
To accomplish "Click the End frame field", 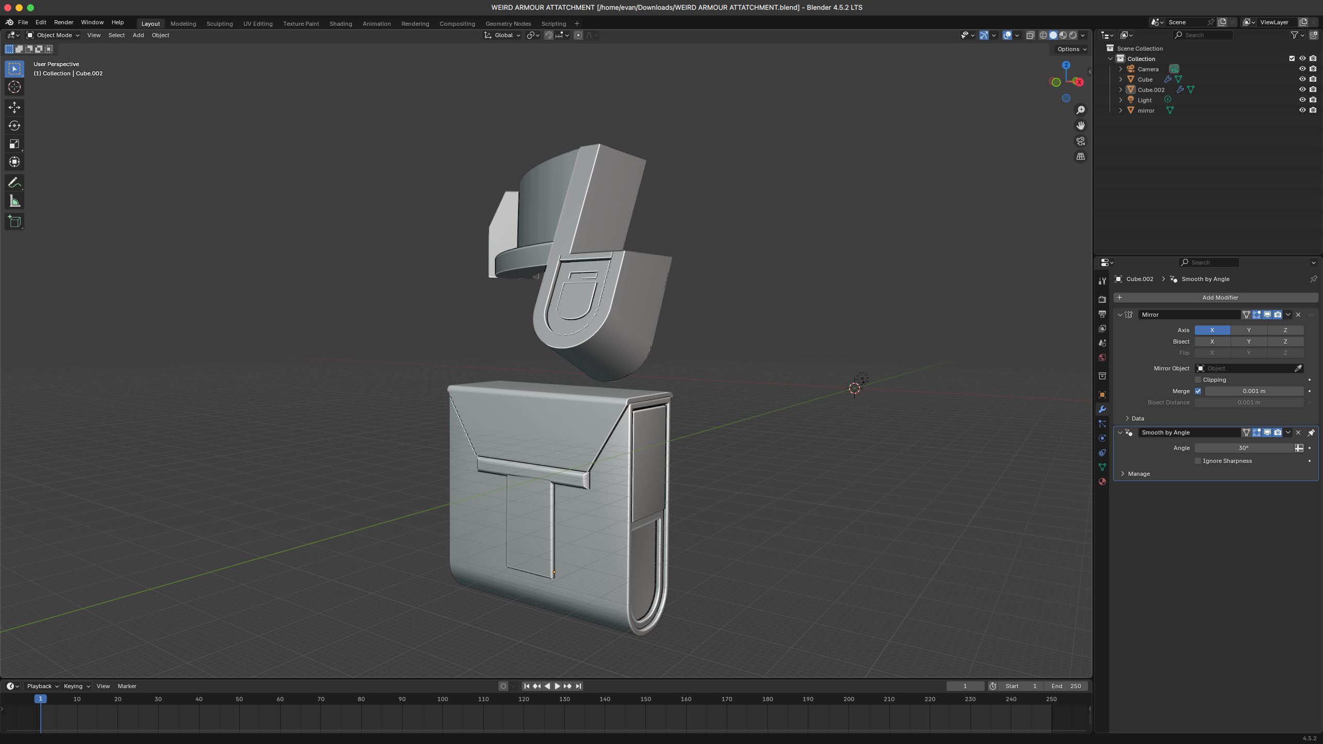I will (x=1066, y=686).
